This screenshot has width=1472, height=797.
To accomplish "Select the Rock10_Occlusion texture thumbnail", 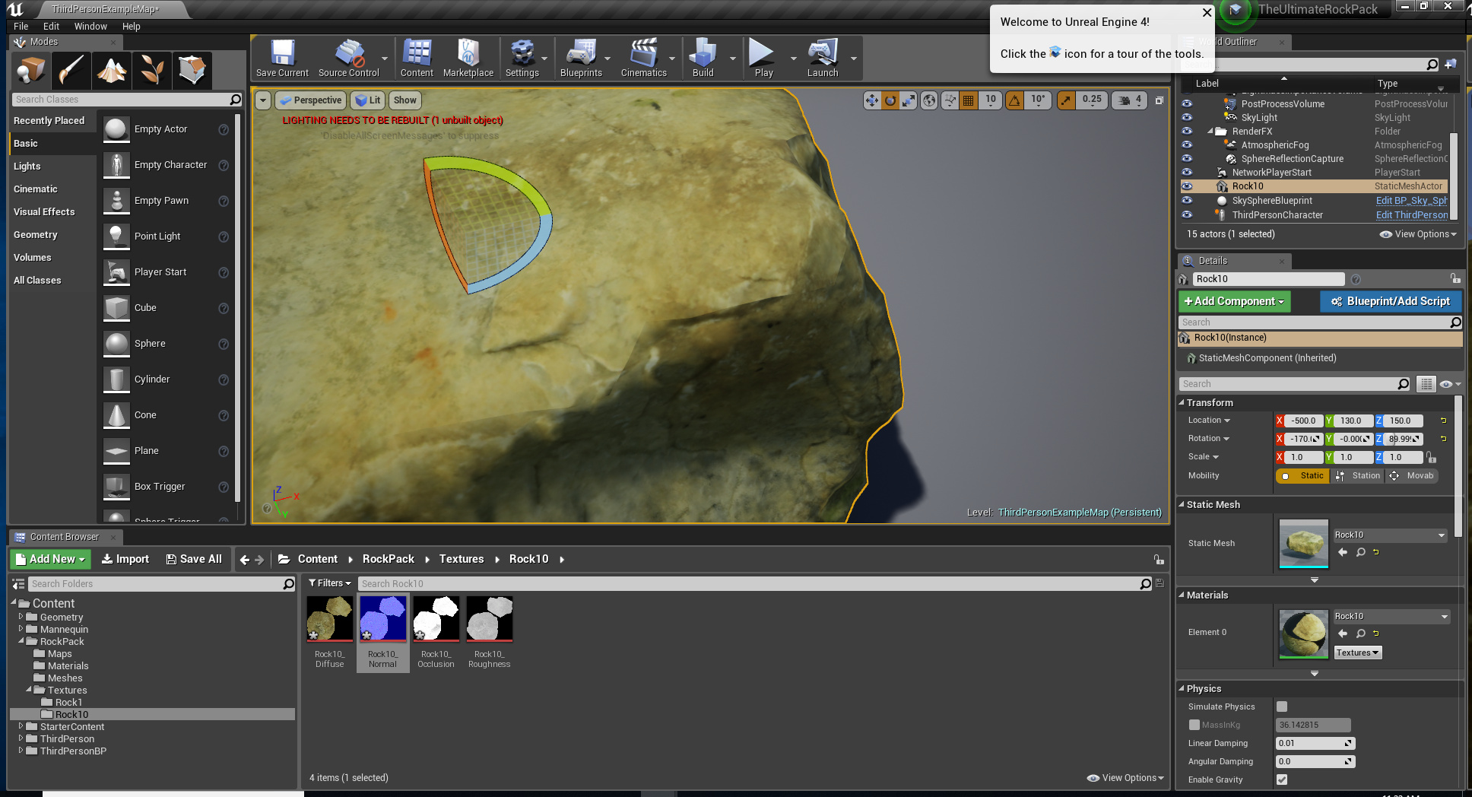I will pyautogui.click(x=436, y=618).
